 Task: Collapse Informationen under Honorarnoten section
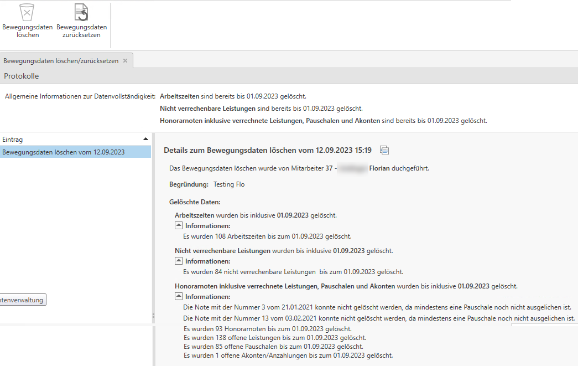coord(179,296)
